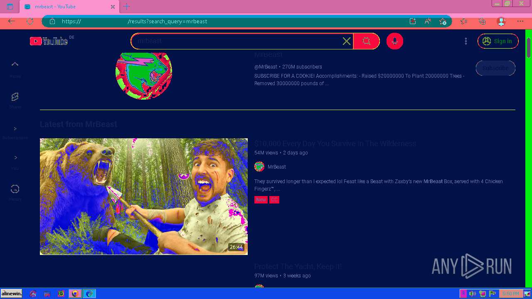
Task: Open Read aloud in address bar
Action: pyautogui.click(x=428, y=21)
